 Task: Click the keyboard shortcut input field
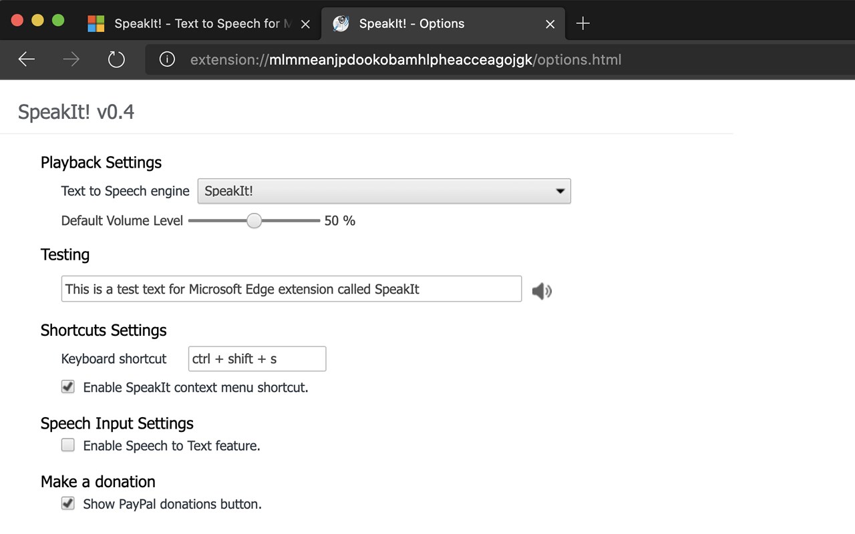click(x=257, y=358)
